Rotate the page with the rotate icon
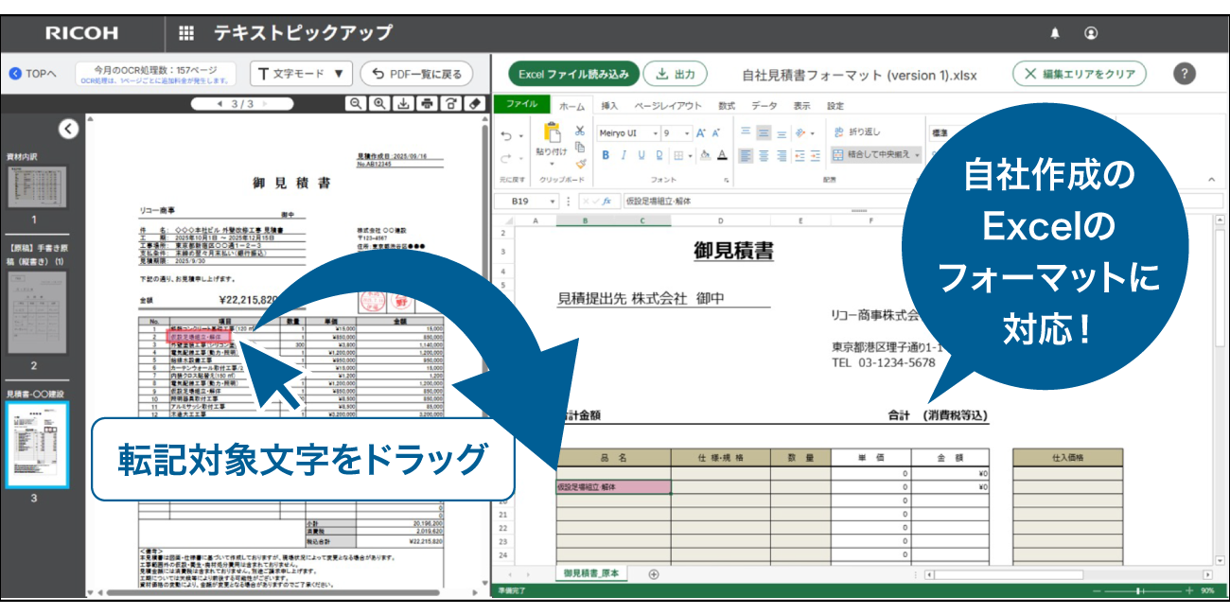1230x615 pixels. 451,104
